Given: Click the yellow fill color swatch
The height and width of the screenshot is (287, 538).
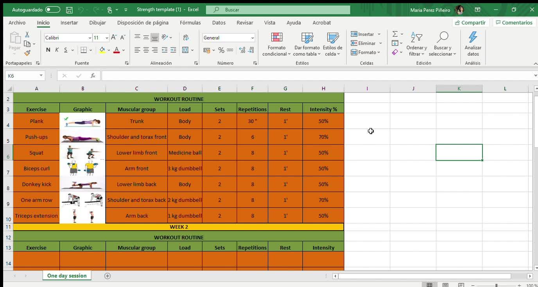Looking at the screenshot, I should (x=102, y=50).
